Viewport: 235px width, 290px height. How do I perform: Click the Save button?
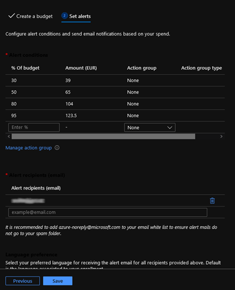point(57,281)
